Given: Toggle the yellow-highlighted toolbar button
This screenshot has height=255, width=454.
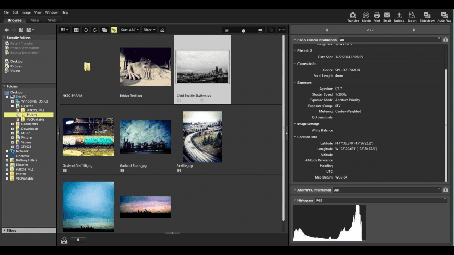Looking at the screenshot, I should click(114, 30).
